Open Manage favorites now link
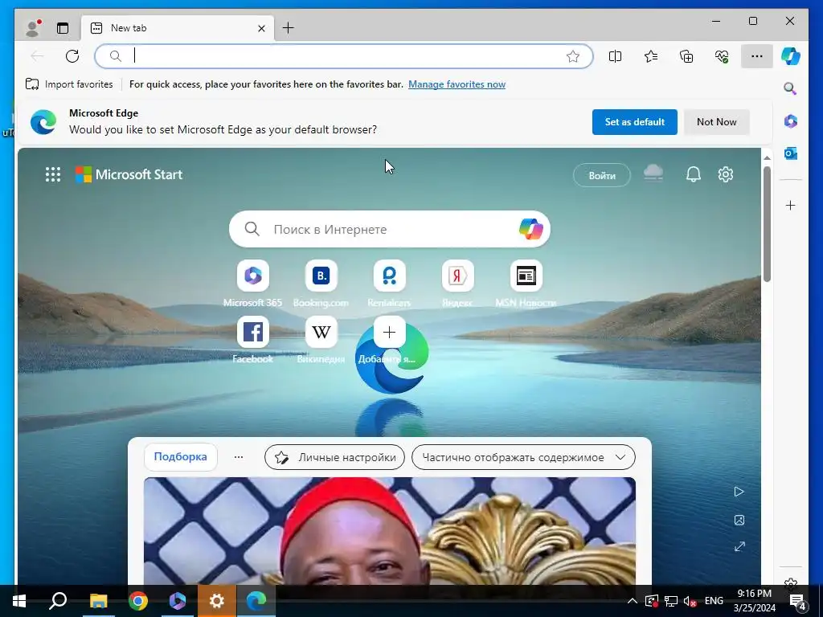The height and width of the screenshot is (617, 823). pyautogui.click(x=457, y=84)
